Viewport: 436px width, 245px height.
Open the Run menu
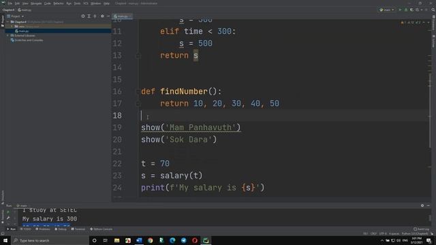click(x=69, y=3)
